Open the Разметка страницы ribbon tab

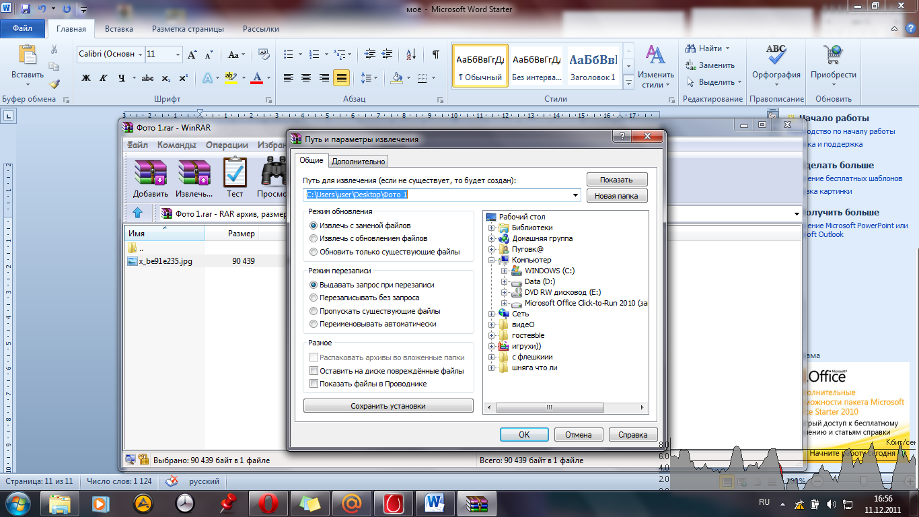pos(188,29)
